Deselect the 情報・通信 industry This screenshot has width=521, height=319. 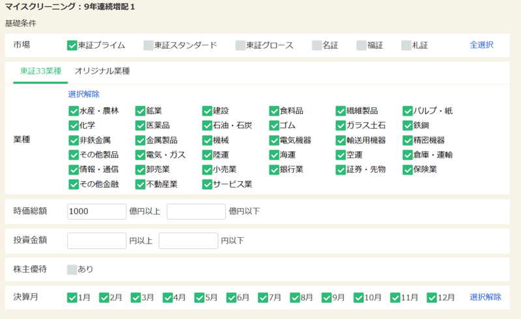[74, 170]
